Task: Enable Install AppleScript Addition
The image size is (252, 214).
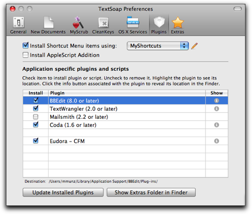Action: (25, 55)
